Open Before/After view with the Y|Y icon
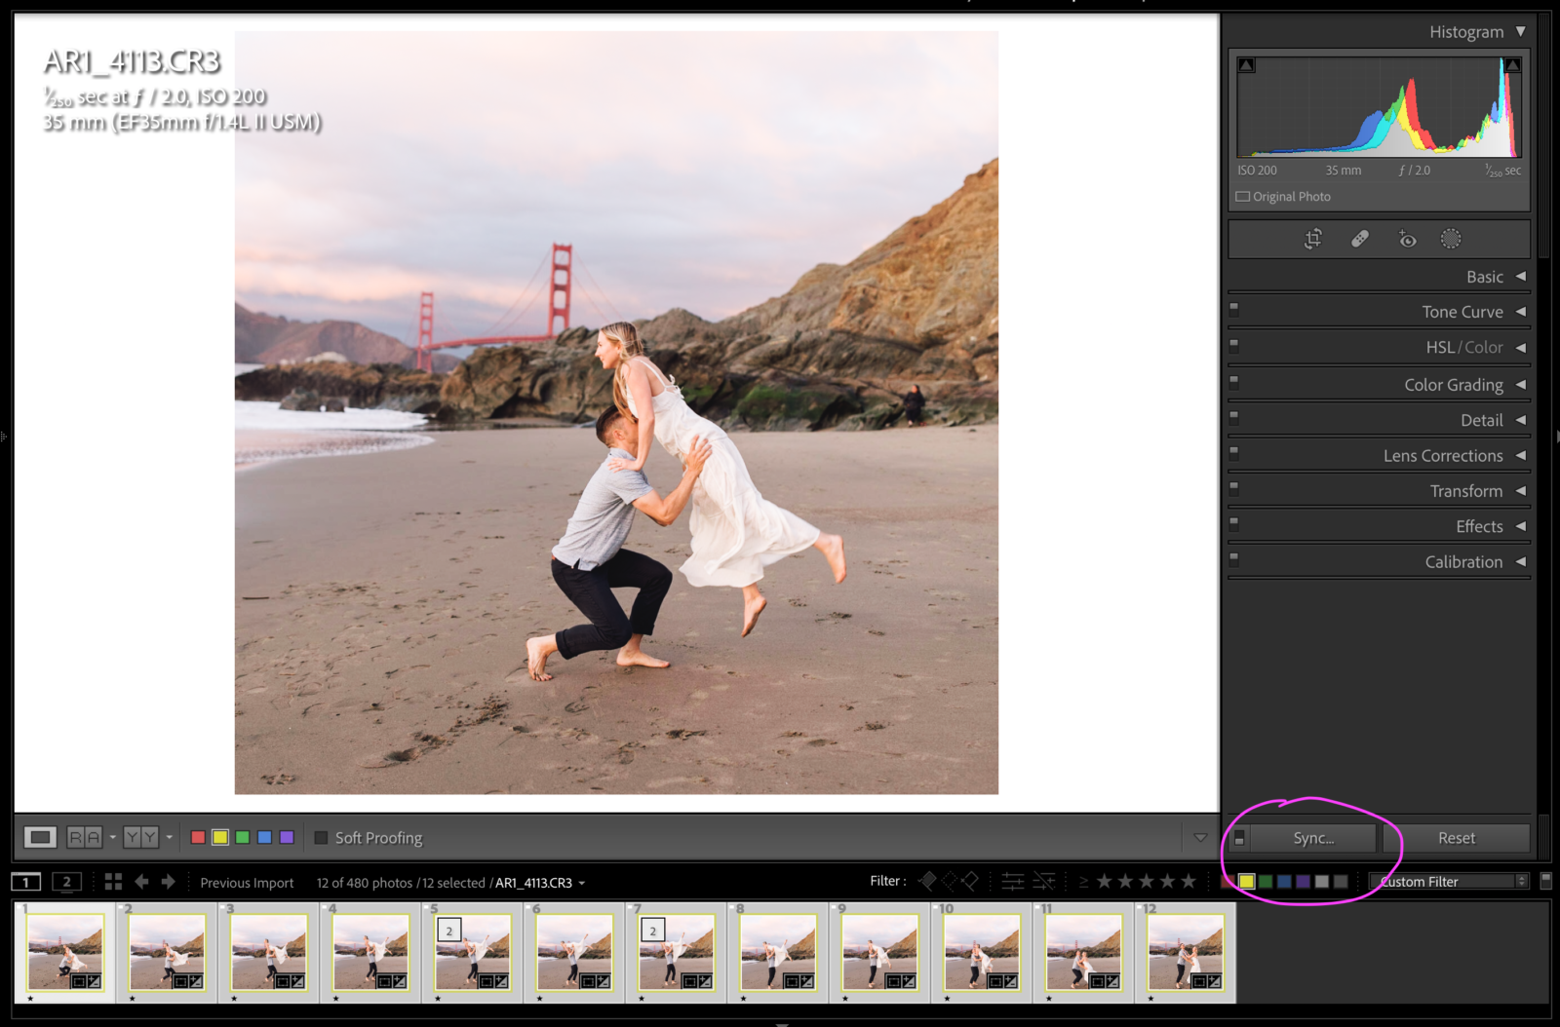 pos(141,837)
